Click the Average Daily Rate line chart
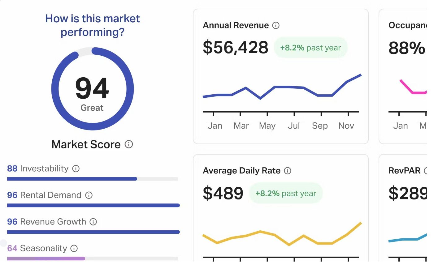 (x=282, y=234)
